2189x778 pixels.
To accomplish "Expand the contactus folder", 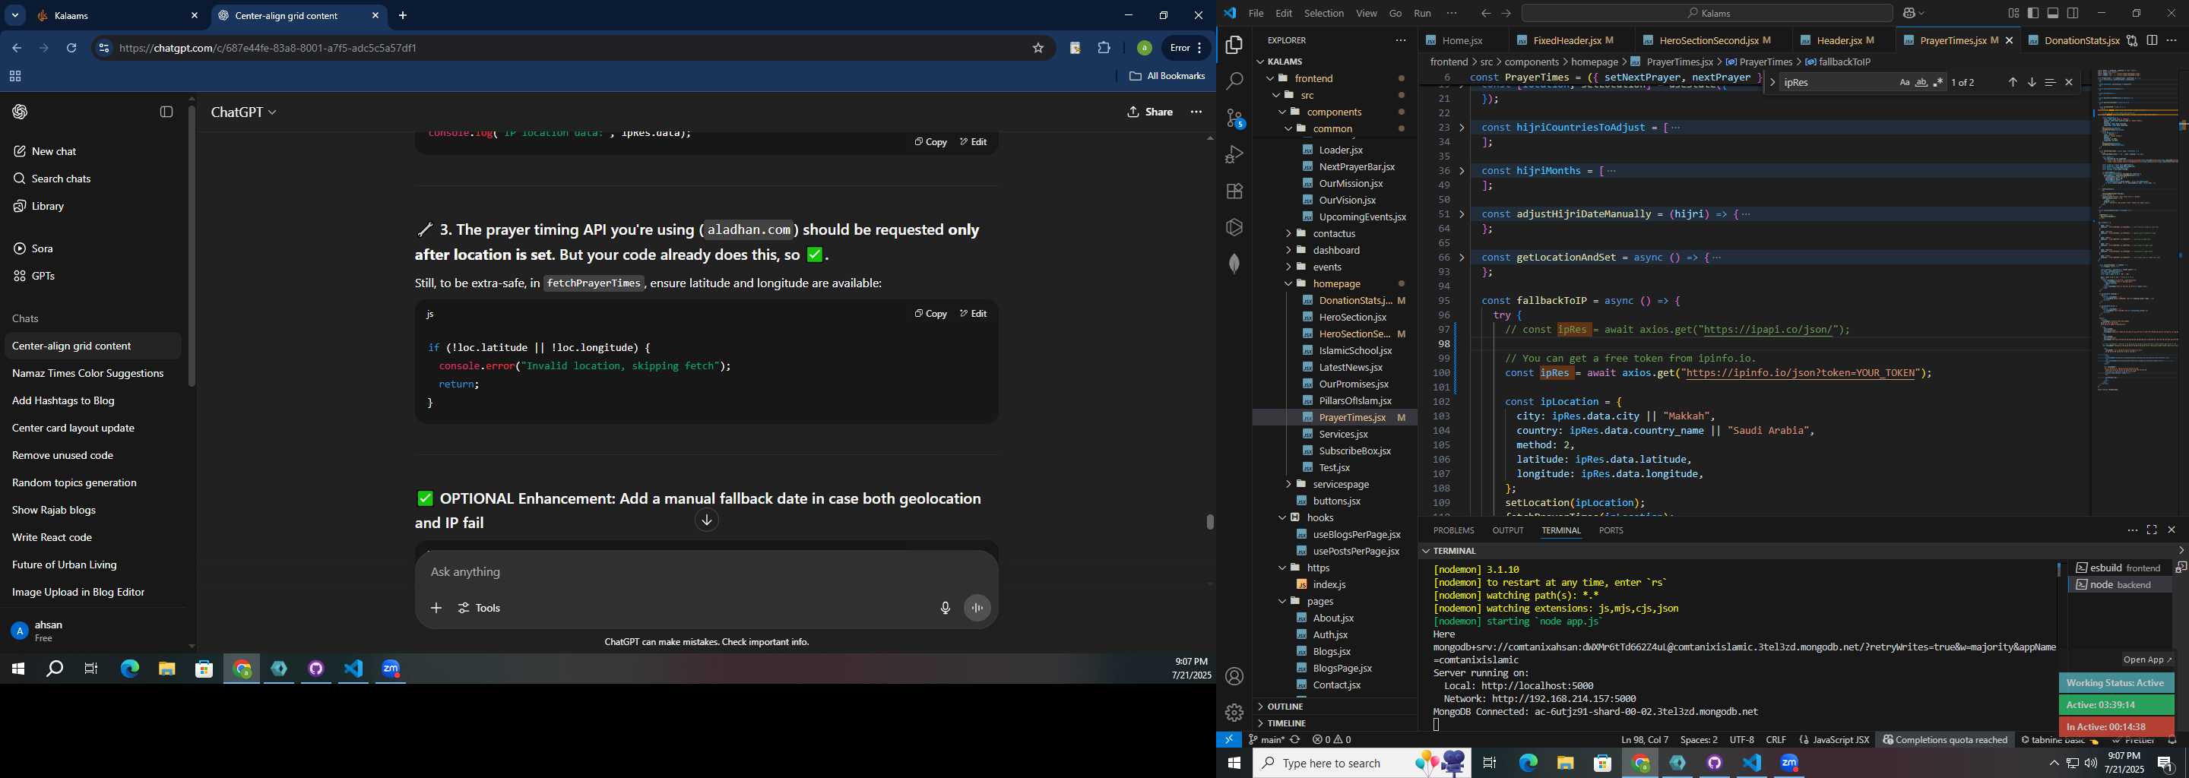I will tap(1334, 233).
